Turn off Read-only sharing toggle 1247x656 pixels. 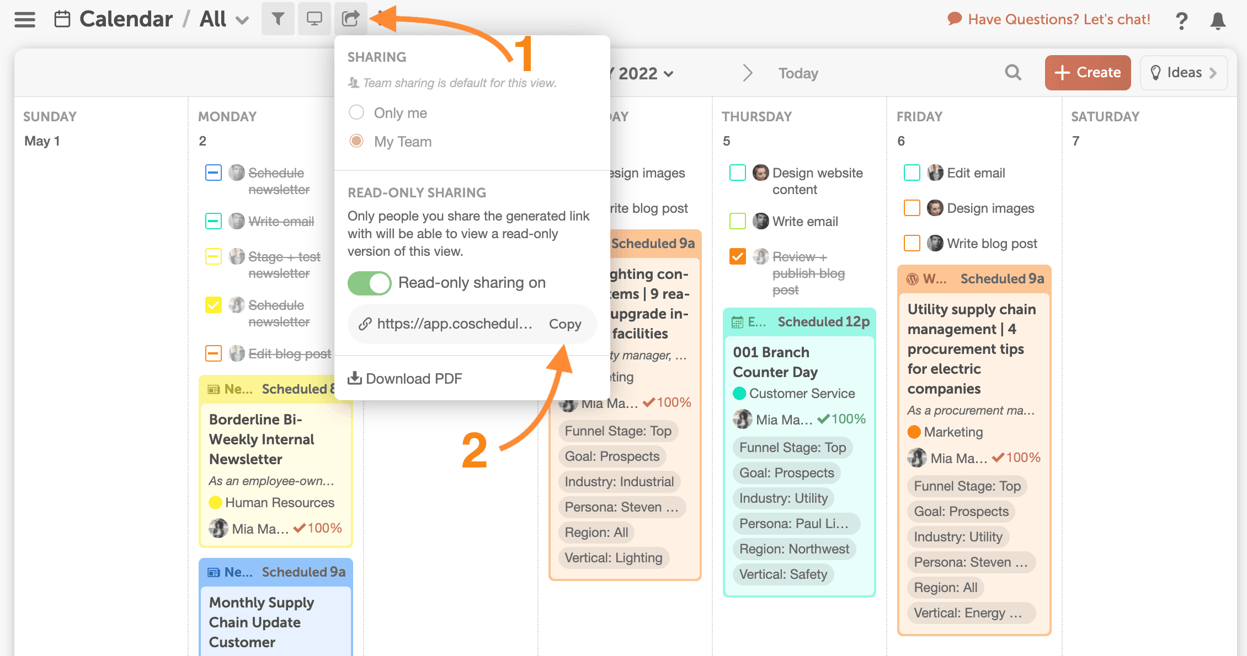[x=369, y=283]
